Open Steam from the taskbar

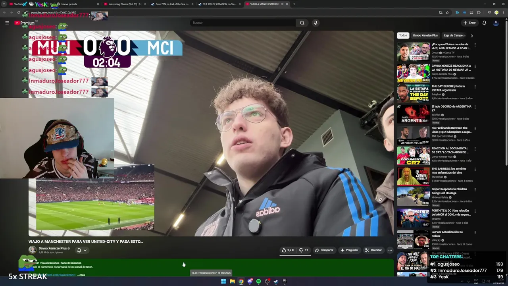coord(276,281)
